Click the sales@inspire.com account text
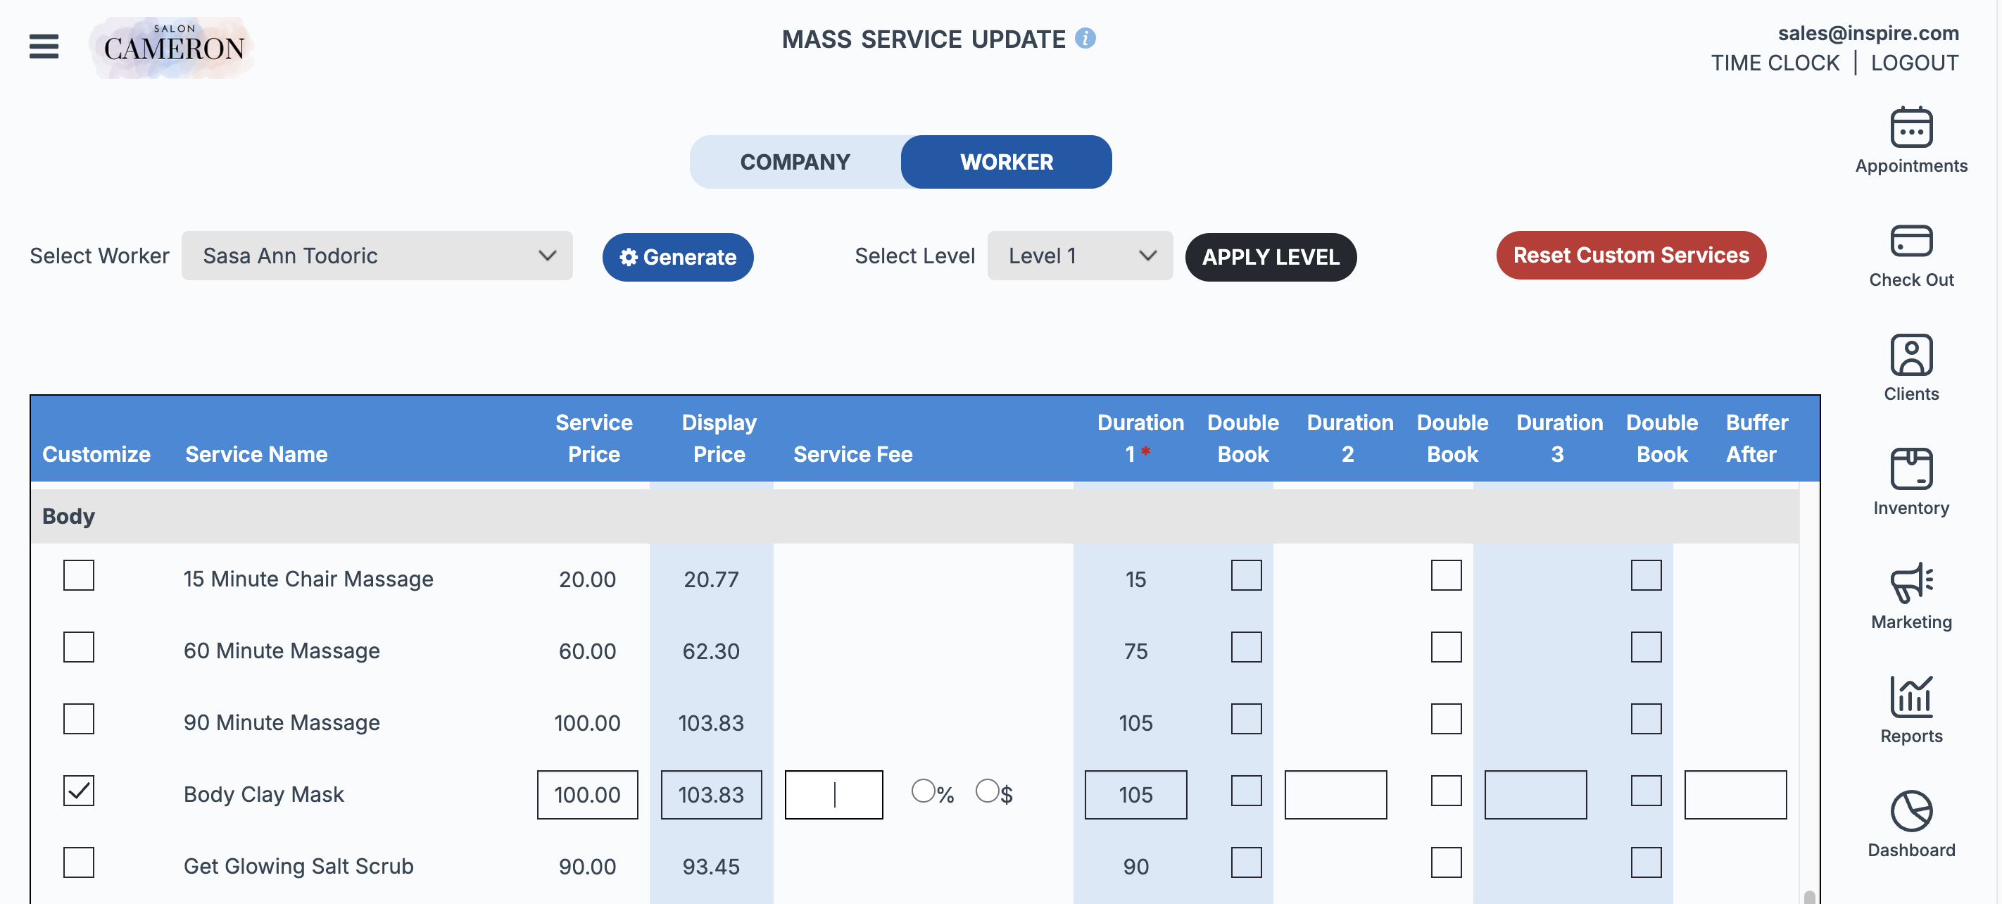The width and height of the screenshot is (2002, 904). (1868, 33)
